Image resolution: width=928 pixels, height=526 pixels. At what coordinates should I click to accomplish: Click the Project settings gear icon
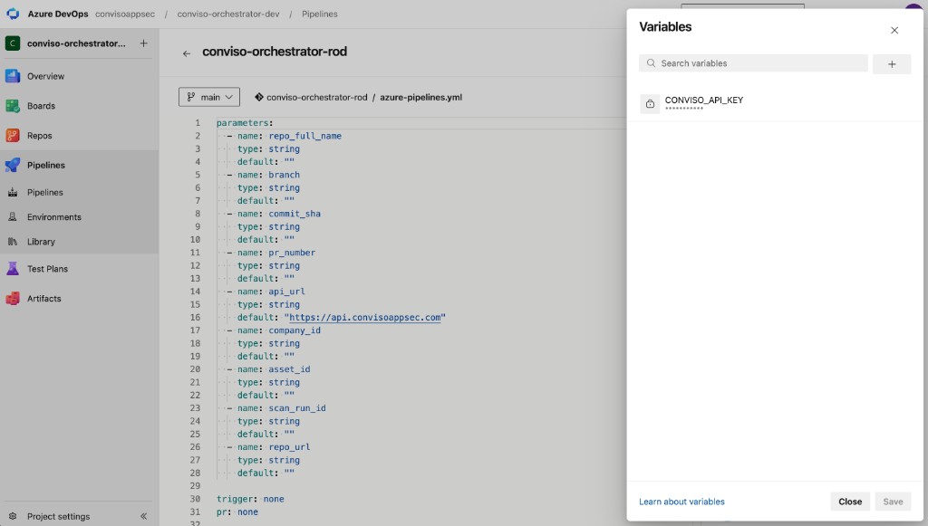click(x=13, y=516)
